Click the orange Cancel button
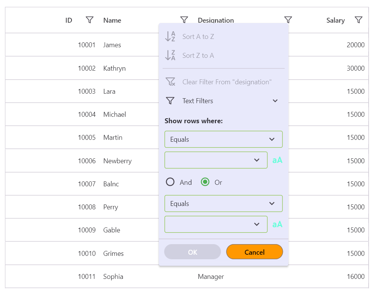The width and height of the screenshot is (374, 294). [255, 252]
